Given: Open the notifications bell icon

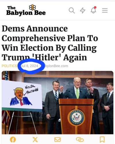Looking at the screenshot, I should click(x=93, y=10).
